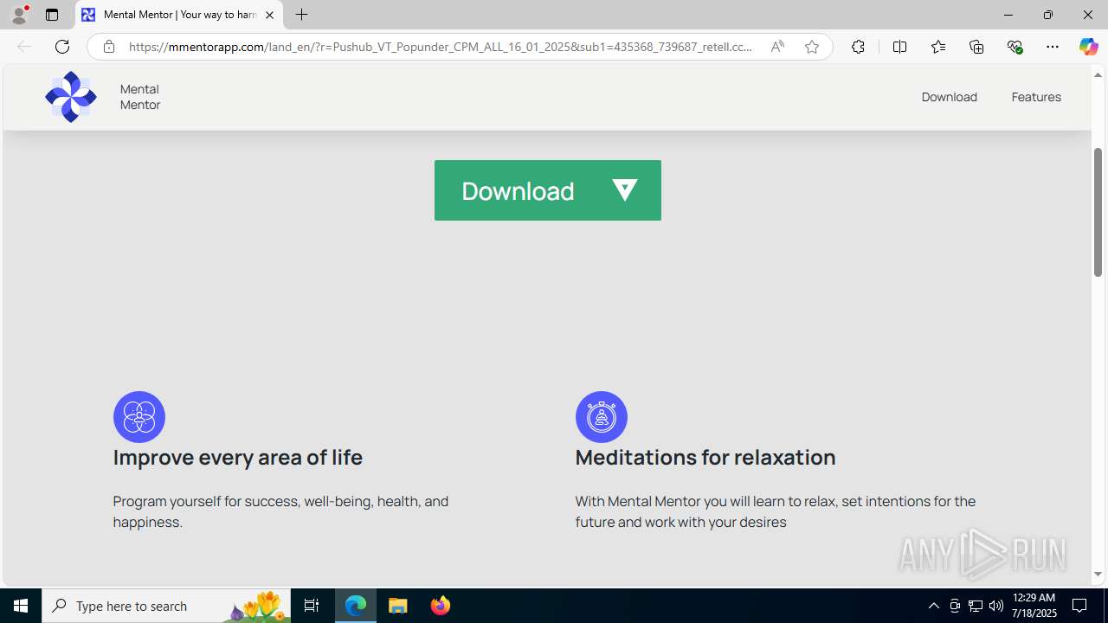Click the address bar URL

(x=441, y=47)
